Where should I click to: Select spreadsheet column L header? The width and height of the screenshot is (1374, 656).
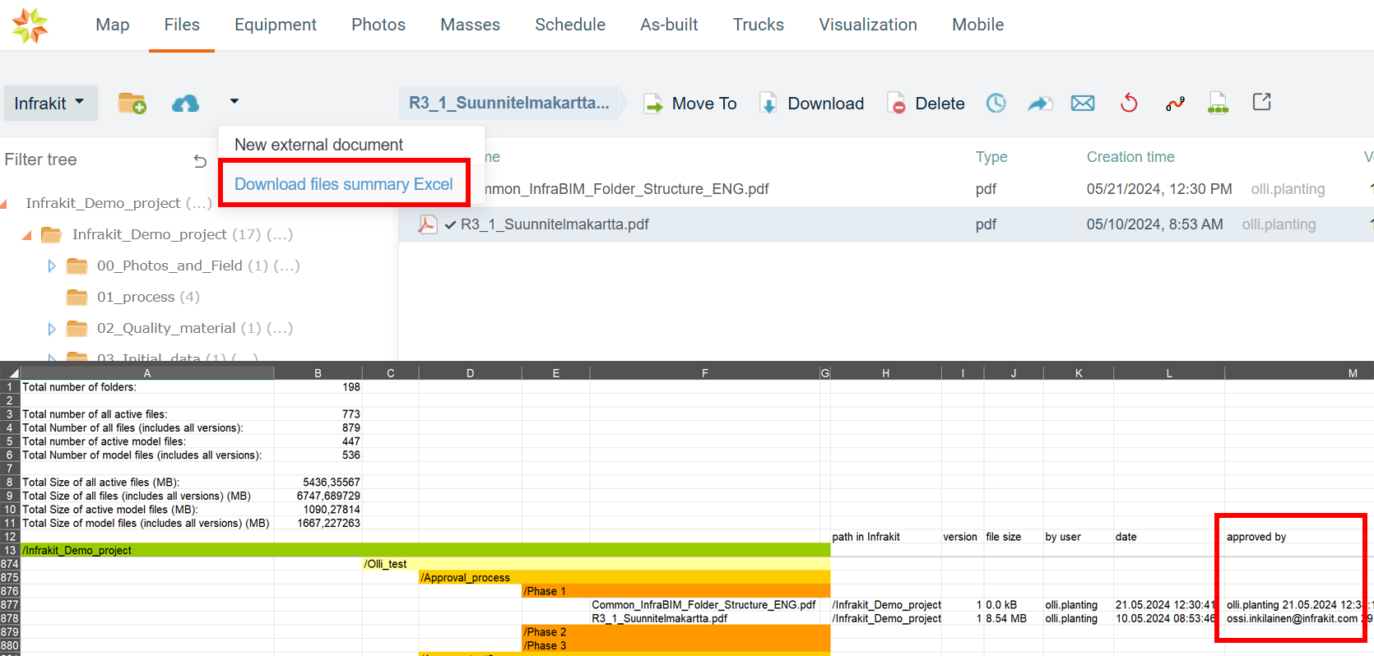(x=1169, y=373)
